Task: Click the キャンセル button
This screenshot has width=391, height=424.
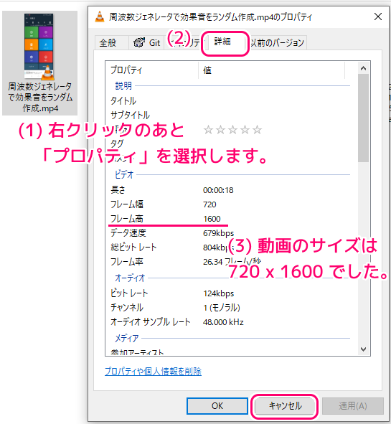Action: click(x=285, y=406)
